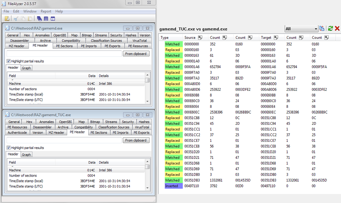Image resolution: width=341 pixels, height=203 pixels.
Task: Click scroll-up arrow in gamemd_TUC.exe header list
Action: [147, 162]
